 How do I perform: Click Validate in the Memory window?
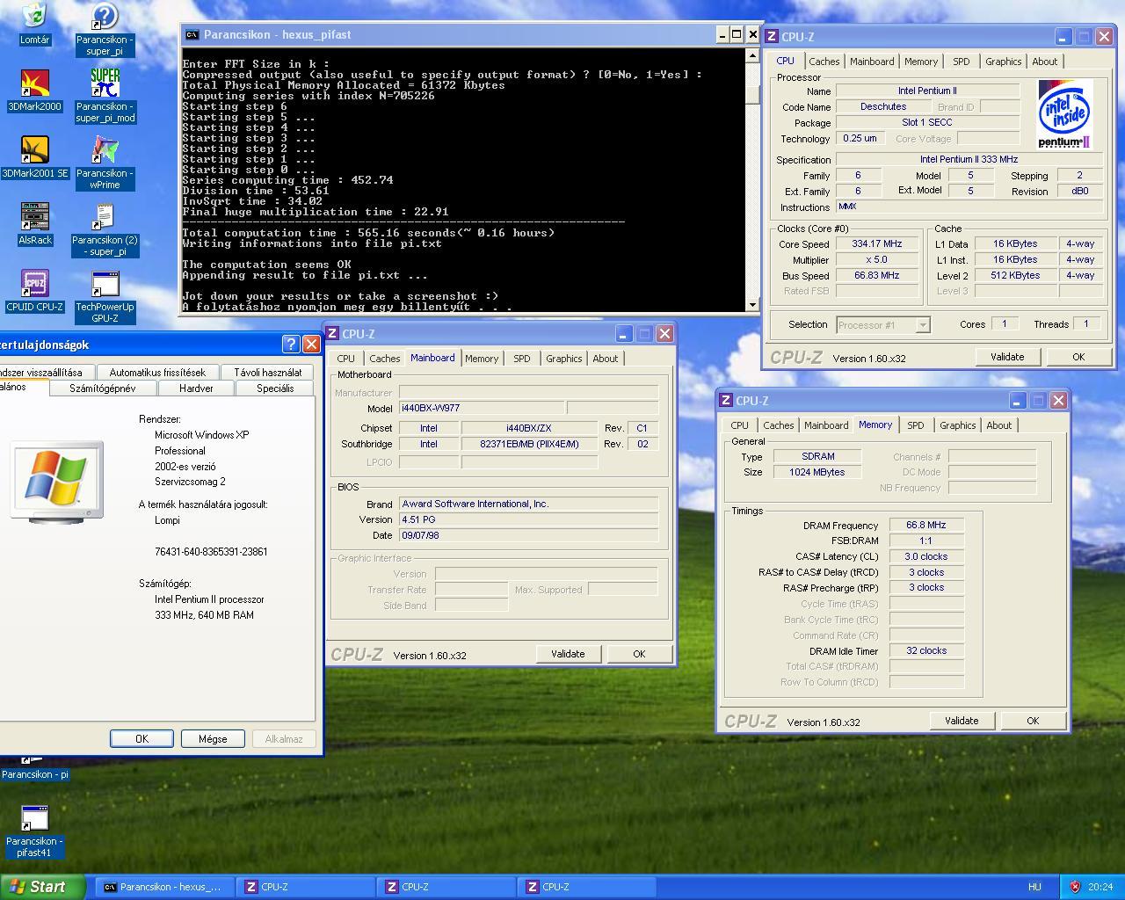962,721
